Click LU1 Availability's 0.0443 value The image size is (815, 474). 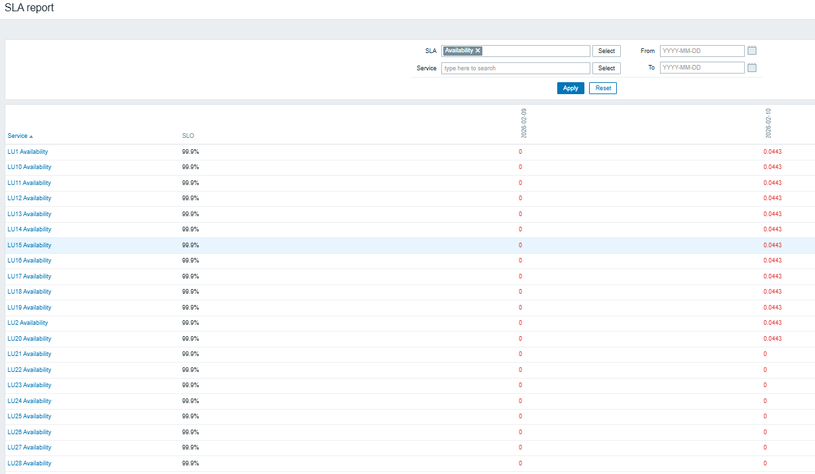tap(773, 152)
